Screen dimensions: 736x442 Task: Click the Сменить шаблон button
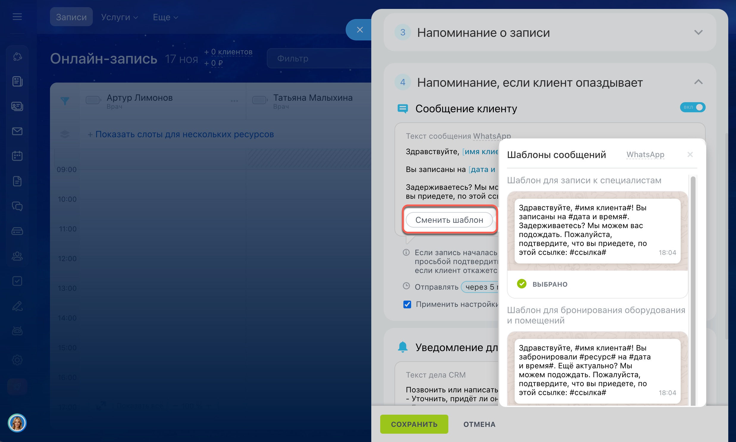coord(449,220)
